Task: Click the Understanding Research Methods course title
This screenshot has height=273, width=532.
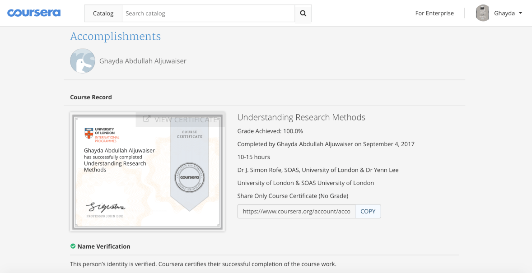Action: point(301,117)
